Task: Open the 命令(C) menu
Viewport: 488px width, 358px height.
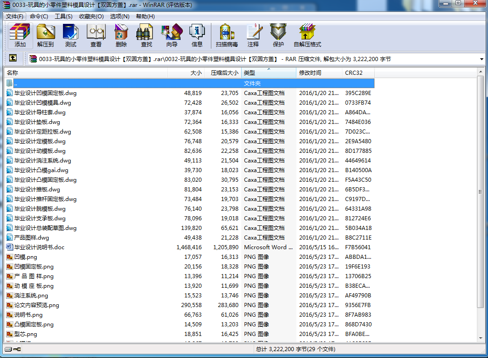Action: point(39,17)
